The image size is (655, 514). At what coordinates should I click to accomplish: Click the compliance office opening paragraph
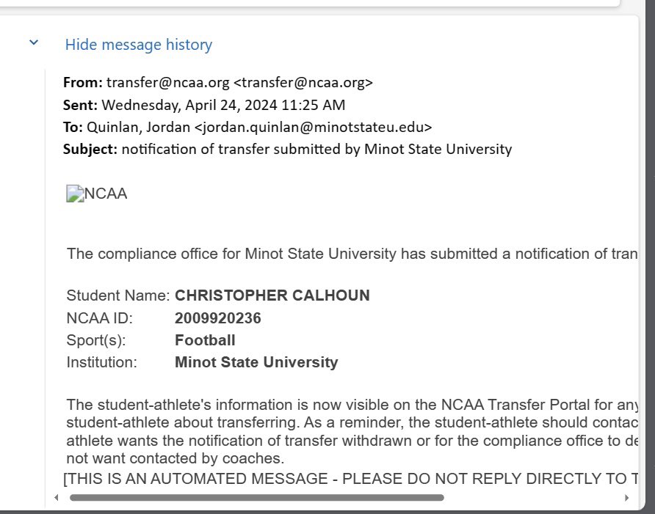pyautogui.click(x=352, y=254)
